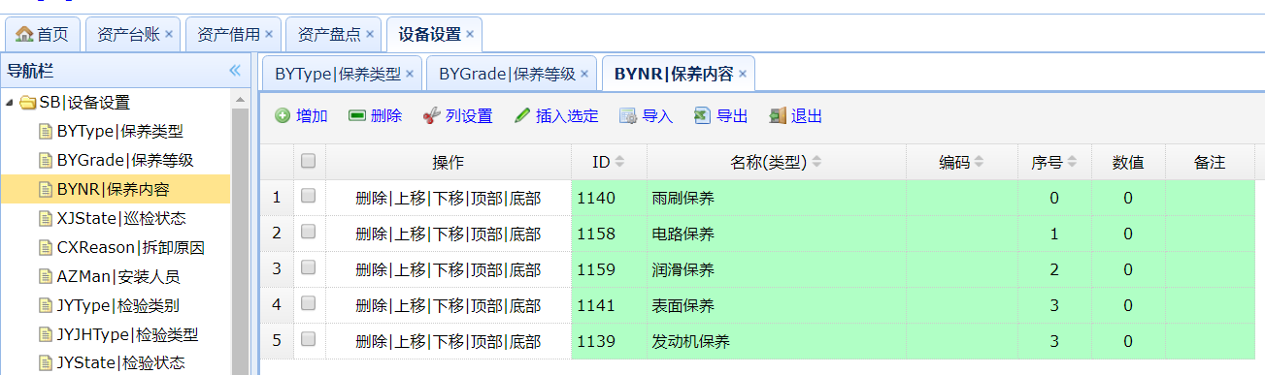Select XJState|巡检状态 in the tree
Viewport: 1265px width, 375px height.
click(x=121, y=218)
